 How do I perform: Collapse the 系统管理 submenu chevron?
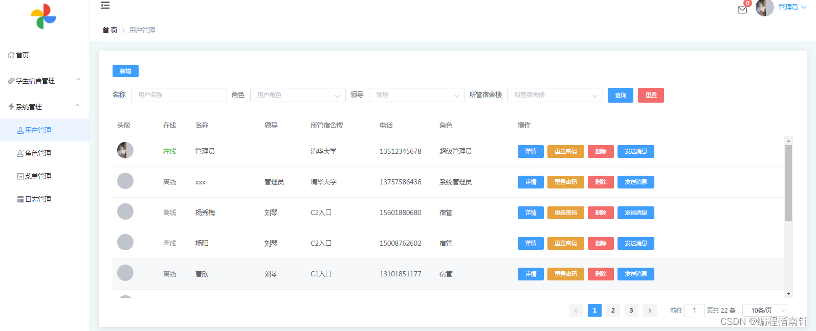point(78,105)
